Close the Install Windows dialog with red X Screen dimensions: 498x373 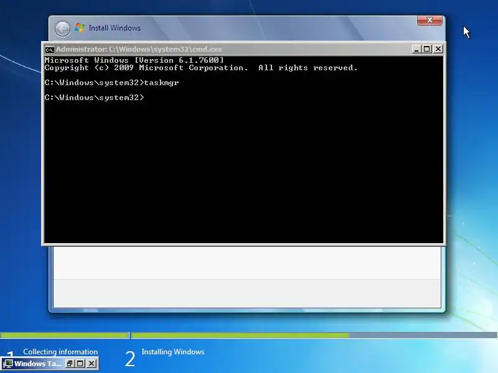430,20
